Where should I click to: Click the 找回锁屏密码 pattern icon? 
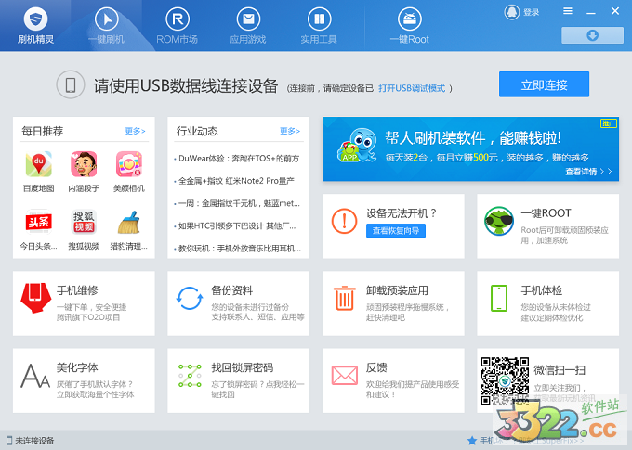(190, 376)
